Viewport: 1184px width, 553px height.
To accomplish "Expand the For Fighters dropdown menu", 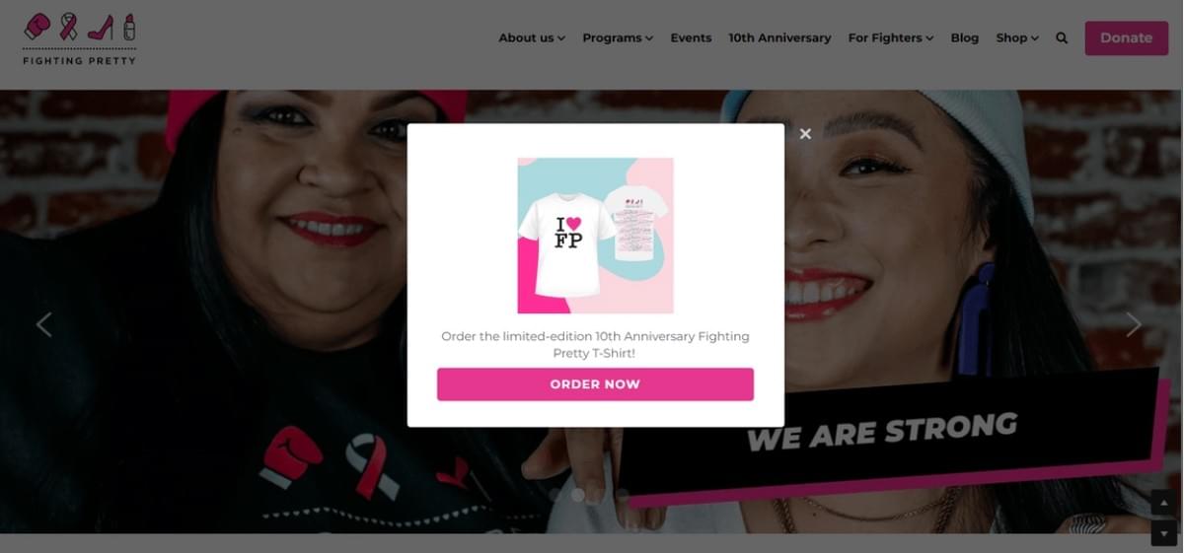I will pyautogui.click(x=891, y=38).
